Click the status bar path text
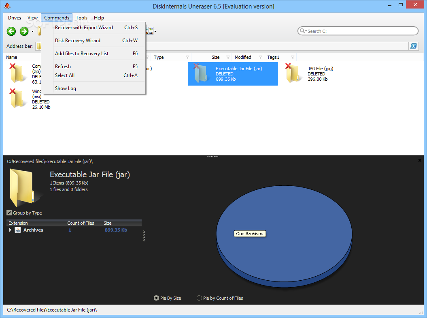Viewport: 427px width, 318px height. pyautogui.click(x=52, y=310)
